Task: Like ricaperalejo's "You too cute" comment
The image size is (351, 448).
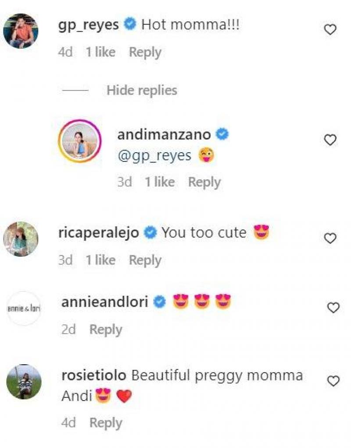Action: 330,238
